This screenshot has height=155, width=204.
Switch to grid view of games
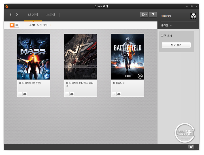click(x=12, y=25)
